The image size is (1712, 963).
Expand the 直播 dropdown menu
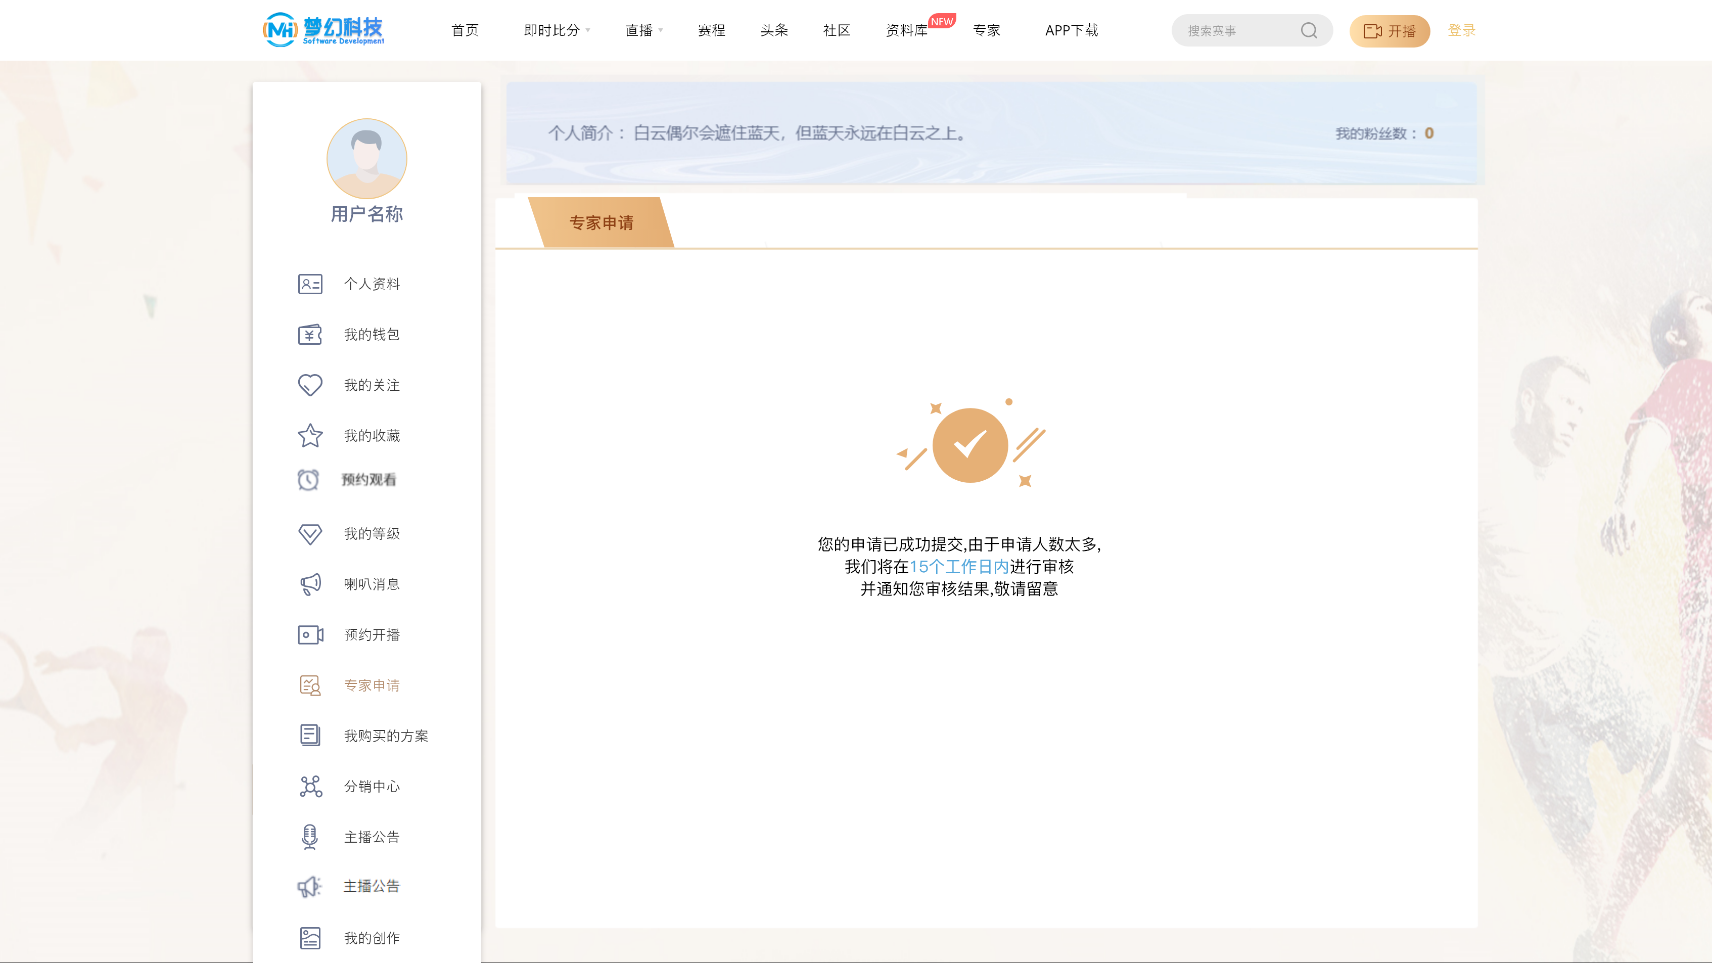[642, 30]
